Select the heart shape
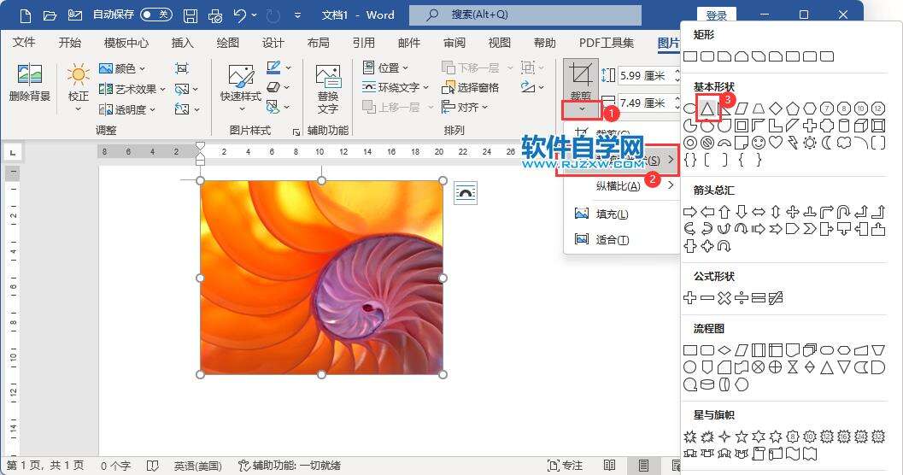This screenshot has width=903, height=475. [776, 142]
